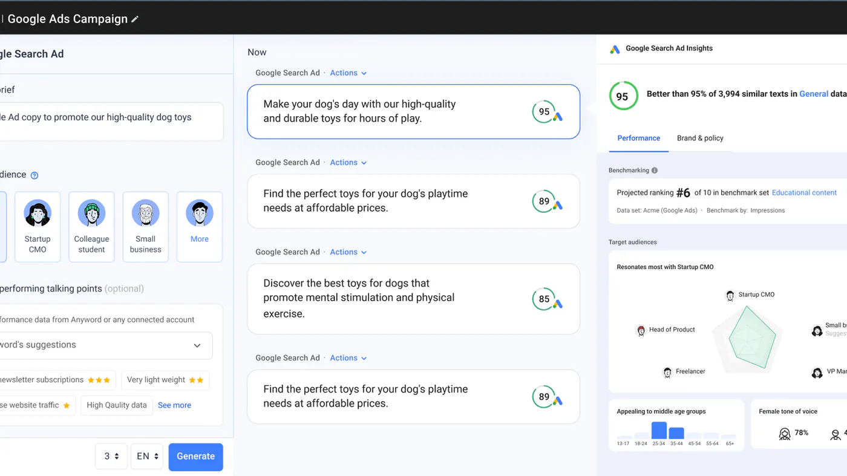Image resolution: width=847 pixels, height=476 pixels.
Task: Click the Startup CMO avatar in radar chart
Action: click(x=730, y=295)
